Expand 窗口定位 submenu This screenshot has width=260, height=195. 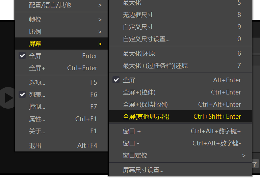tap(180, 156)
